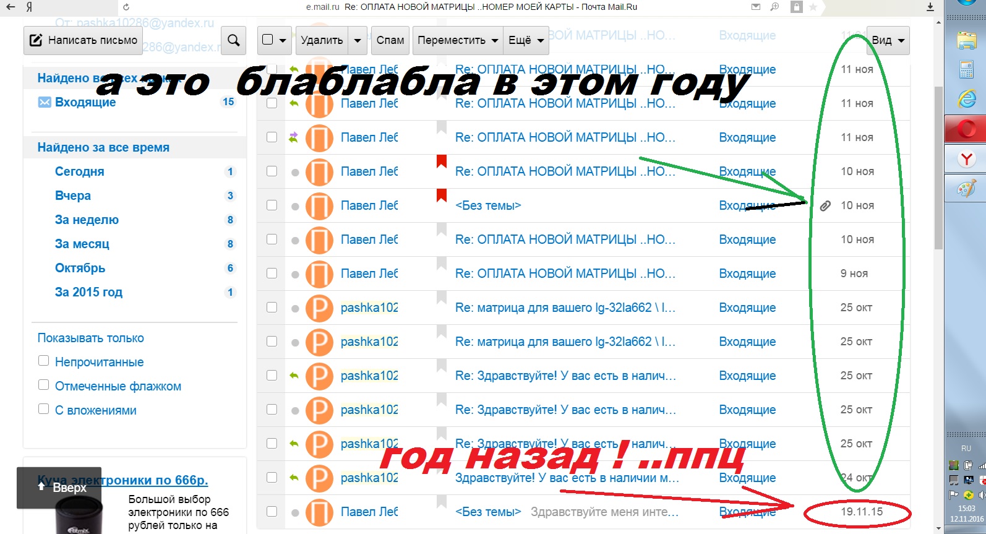986x534 pixels.
Task: Enable the Непрочитанные filter checkbox
Action: (x=43, y=361)
